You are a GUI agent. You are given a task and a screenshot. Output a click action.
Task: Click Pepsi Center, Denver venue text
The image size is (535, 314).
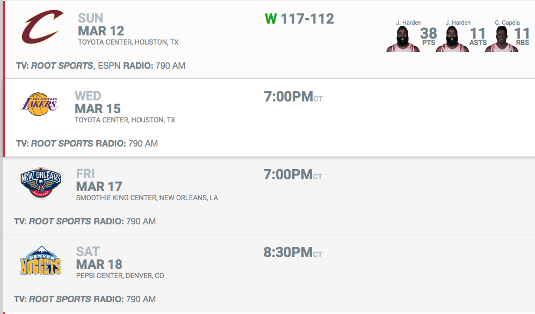[x=120, y=276]
